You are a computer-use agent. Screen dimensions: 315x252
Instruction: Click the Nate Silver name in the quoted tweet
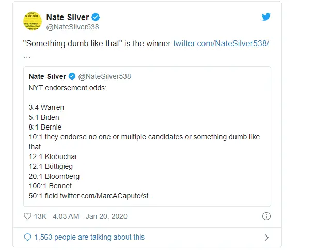[46, 77]
